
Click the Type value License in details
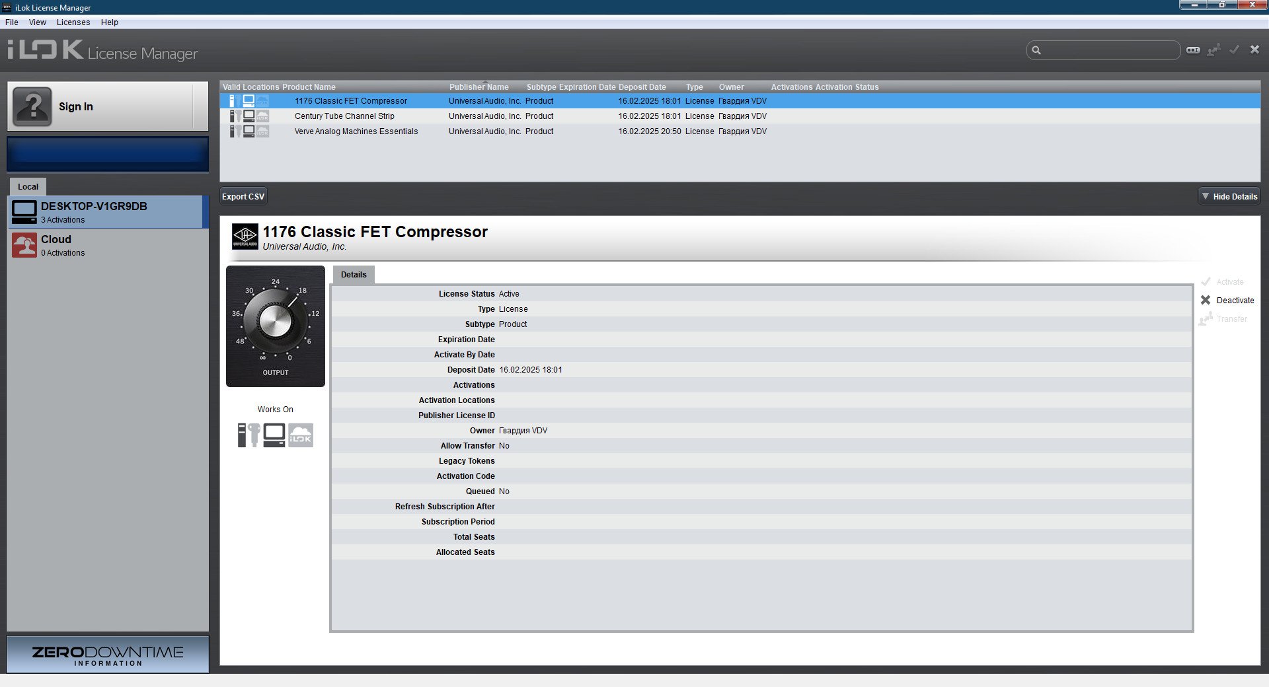click(514, 309)
